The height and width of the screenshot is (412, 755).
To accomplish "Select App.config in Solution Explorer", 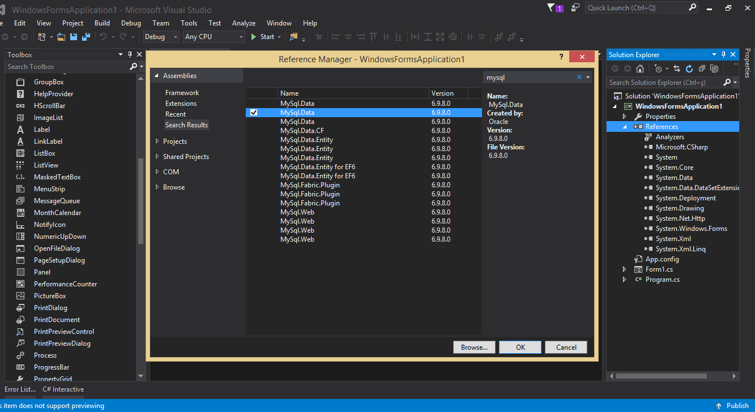I will [x=662, y=259].
